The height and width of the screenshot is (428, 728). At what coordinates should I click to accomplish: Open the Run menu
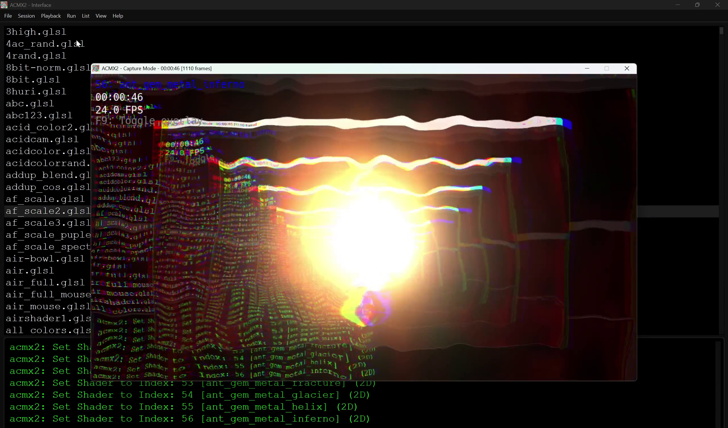pyautogui.click(x=71, y=16)
